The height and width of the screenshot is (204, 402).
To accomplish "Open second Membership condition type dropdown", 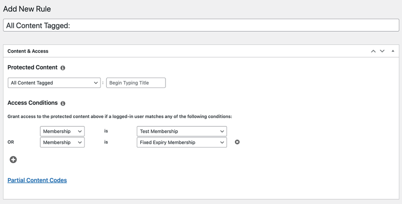I will click(62, 143).
